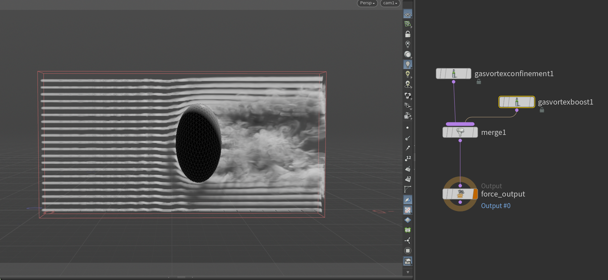Expand the display toolbar bottom arrow

pyautogui.click(x=408, y=272)
